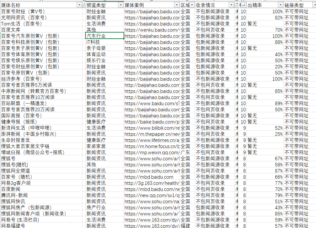Open the 出稿率 column filter dropdown
316x228 pixels.
click(280, 5)
